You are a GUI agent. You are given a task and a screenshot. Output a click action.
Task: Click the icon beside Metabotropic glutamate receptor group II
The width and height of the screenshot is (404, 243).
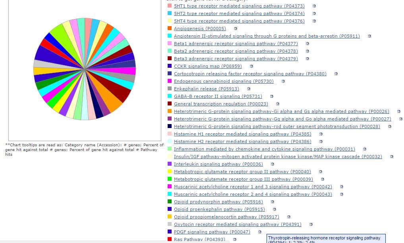(321, 172)
